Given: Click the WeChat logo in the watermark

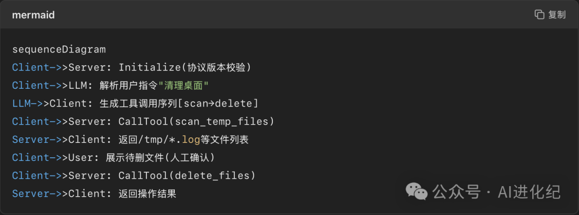Looking at the screenshot, I should [x=416, y=191].
